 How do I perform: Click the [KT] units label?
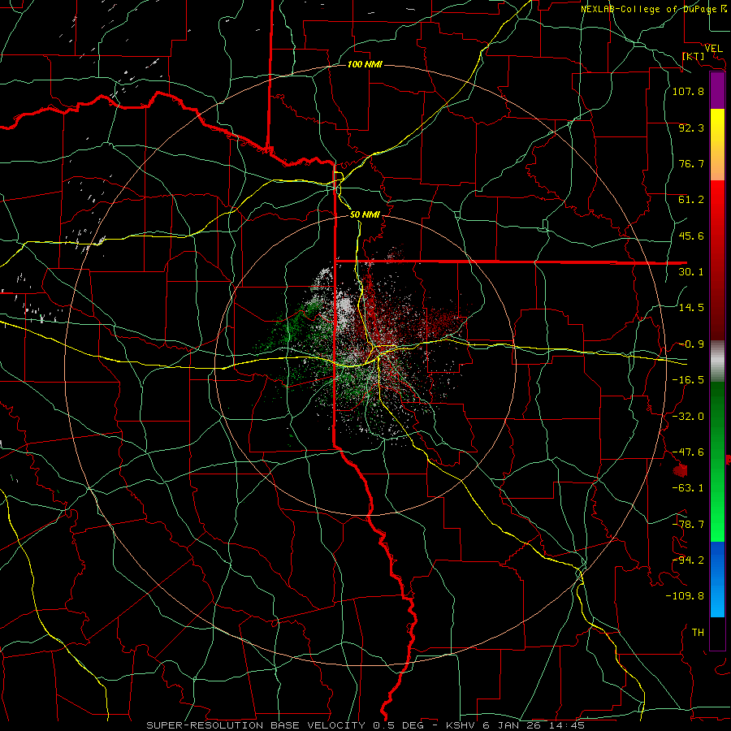coord(693,56)
